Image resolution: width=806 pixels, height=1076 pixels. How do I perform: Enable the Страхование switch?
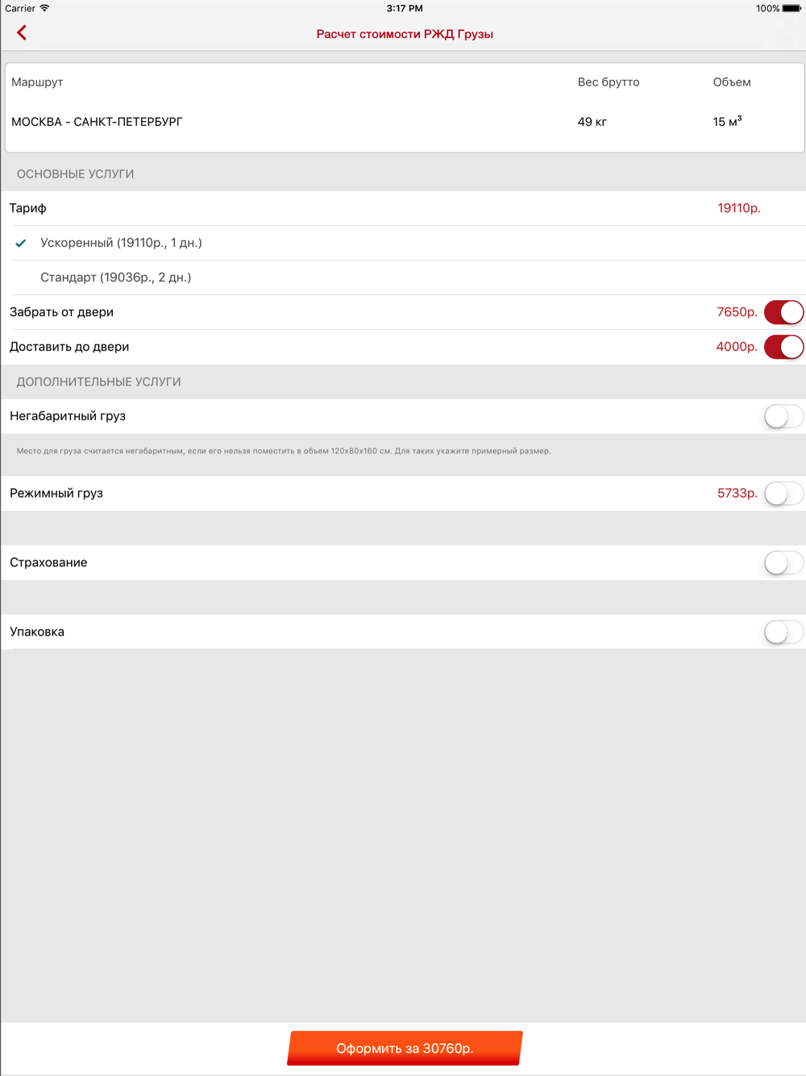783,563
